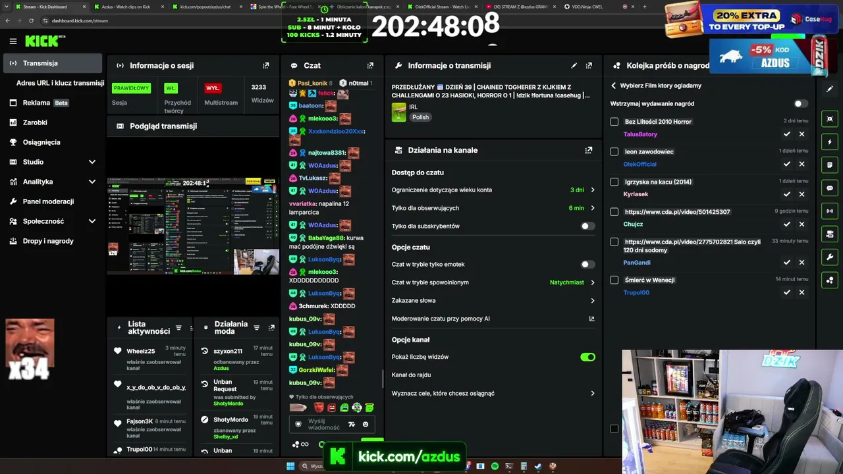Click the stream preview thumbnail
Image resolution: width=843 pixels, height=474 pixels.
click(x=193, y=225)
